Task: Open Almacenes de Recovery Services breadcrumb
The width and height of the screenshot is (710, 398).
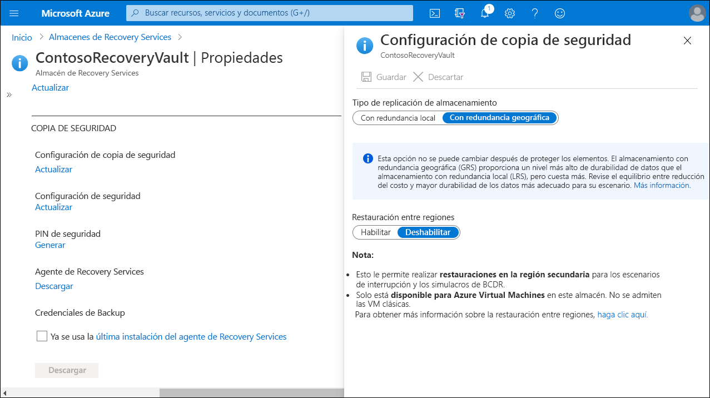Action: click(110, 37)
